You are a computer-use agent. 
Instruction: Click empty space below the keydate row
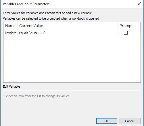72,59
